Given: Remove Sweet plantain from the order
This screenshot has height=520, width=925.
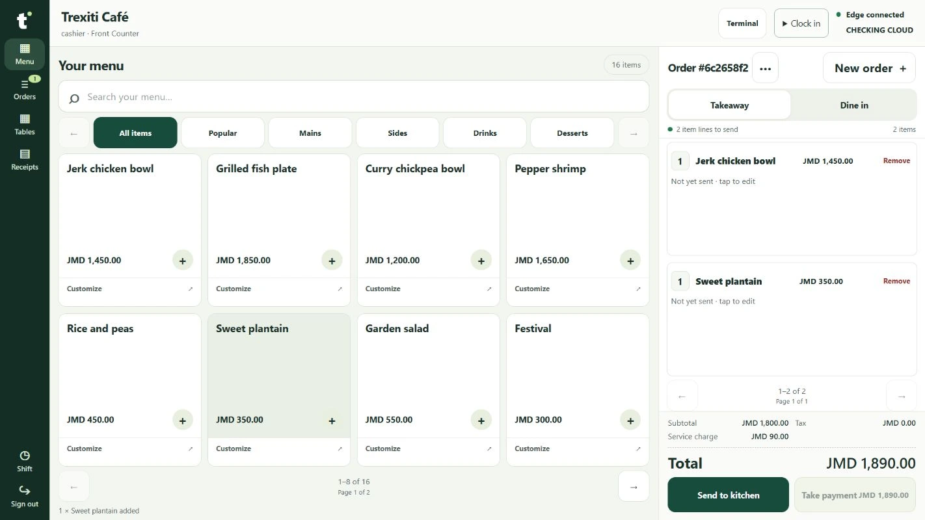Looking at the screenshot, I should pos(896,281).
